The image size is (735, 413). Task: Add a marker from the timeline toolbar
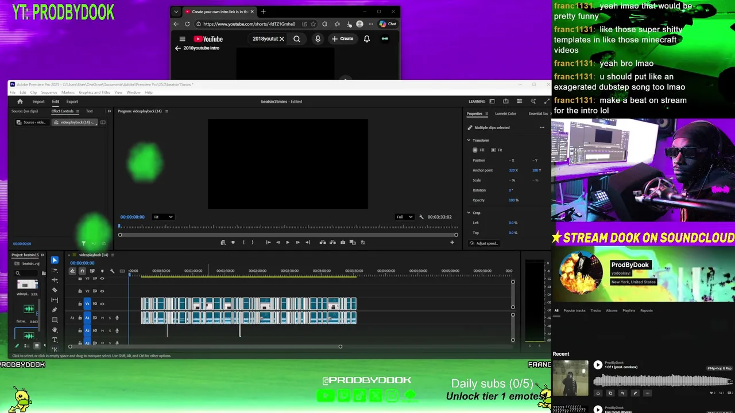pos(102,271)
